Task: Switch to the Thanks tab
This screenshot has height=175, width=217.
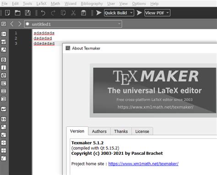Action: pos(121,131)
